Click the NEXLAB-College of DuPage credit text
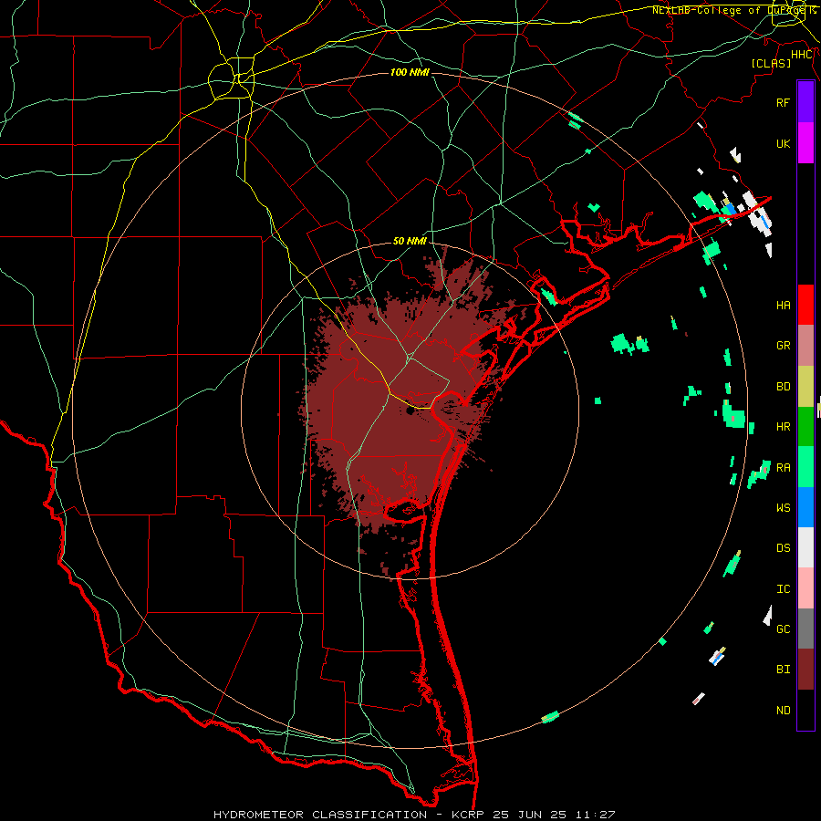821x821 pixels. 733,10
